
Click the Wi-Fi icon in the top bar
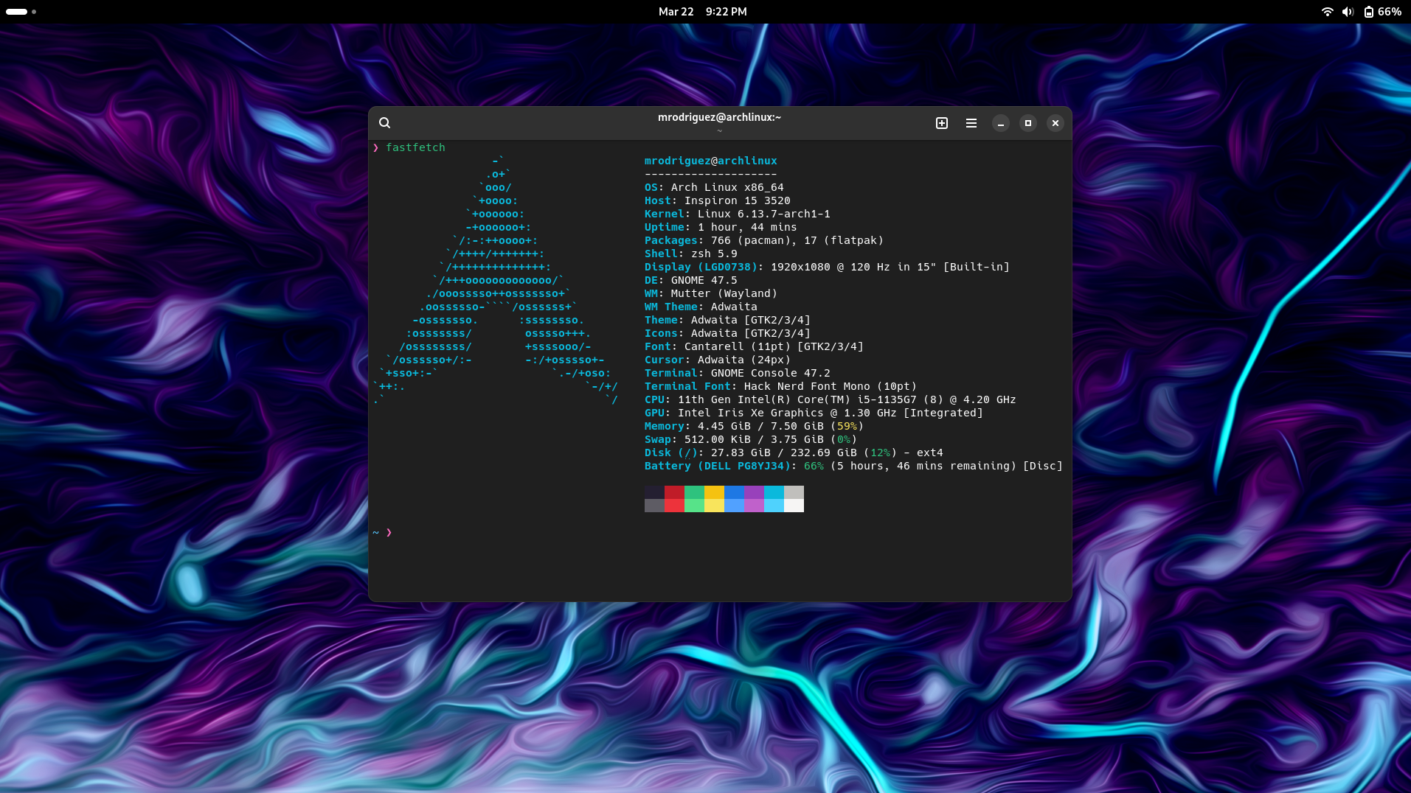1327,11
